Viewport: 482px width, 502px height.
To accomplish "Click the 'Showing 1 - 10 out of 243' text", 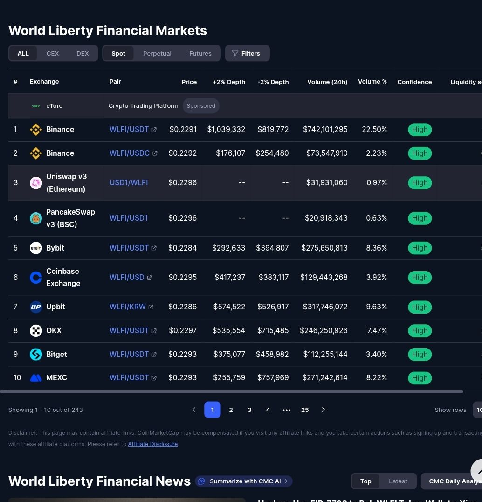I will [x=45, y=410].
